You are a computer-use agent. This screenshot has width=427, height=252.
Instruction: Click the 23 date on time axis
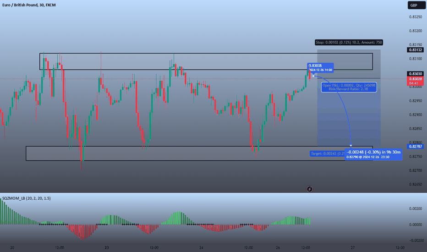click(107, 247)
